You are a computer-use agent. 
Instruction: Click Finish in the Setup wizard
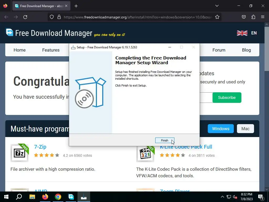(164, 140)
